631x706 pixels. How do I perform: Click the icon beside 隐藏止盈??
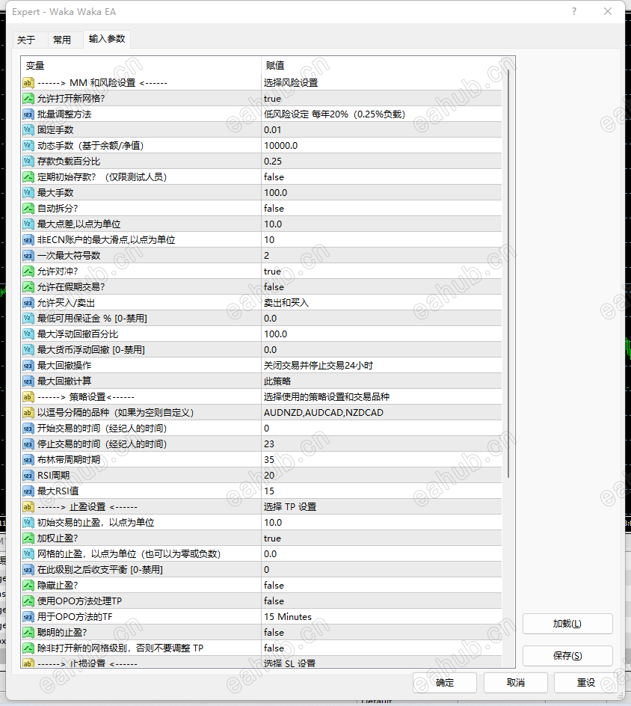click(28, 586)
